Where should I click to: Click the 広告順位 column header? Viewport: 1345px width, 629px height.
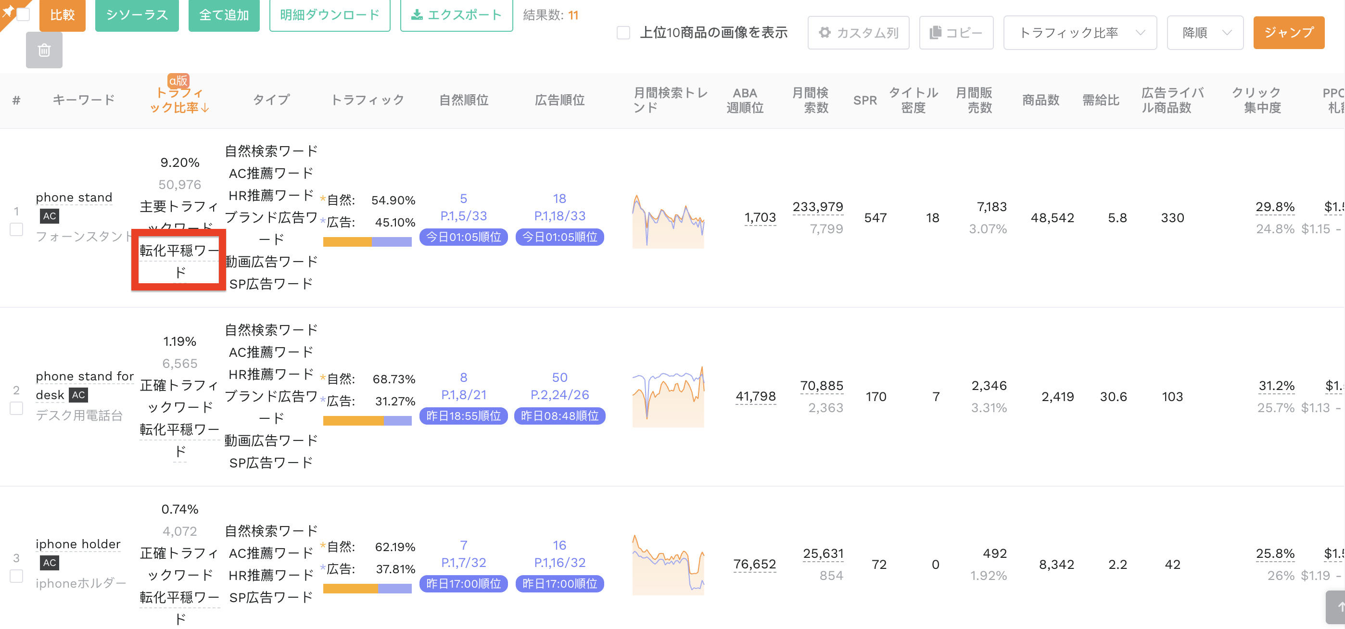(x=560, y=100)
